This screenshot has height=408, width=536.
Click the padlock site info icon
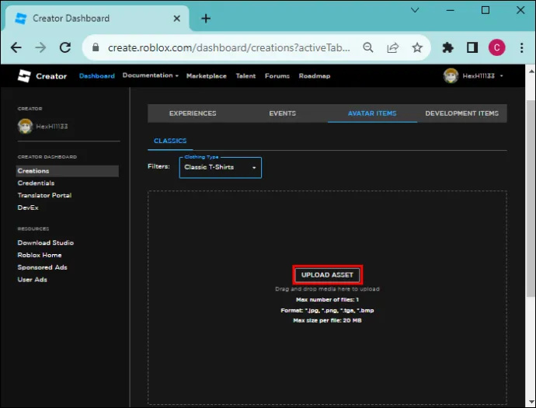tap(96, 47)
